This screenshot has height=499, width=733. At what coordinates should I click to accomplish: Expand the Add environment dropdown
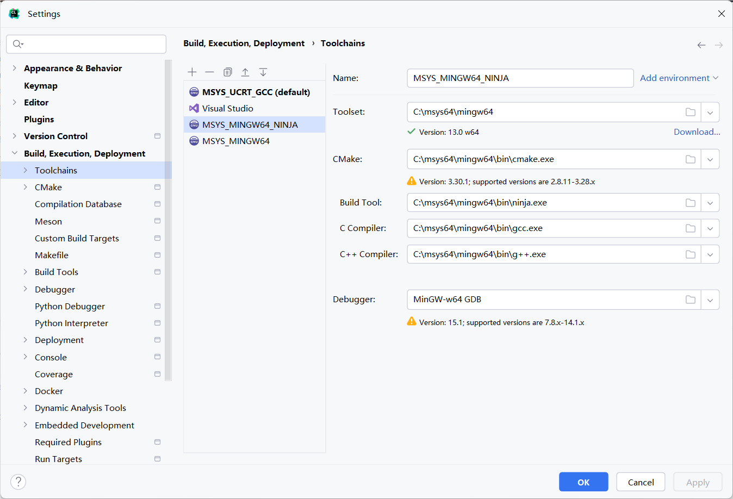coord(679,78)
